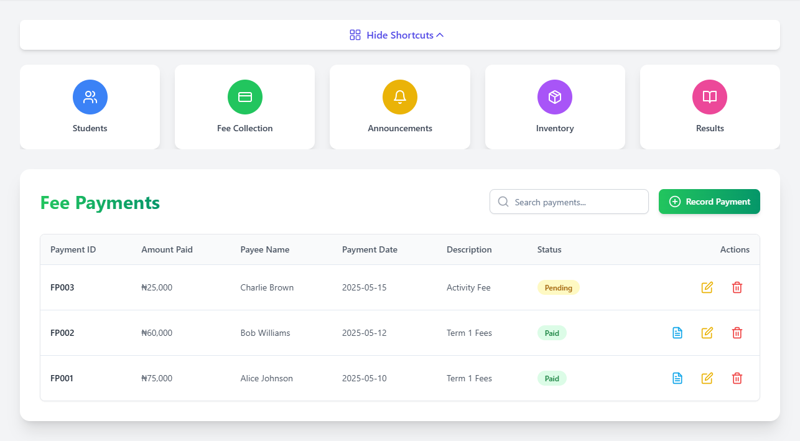Click the Announcements bell icon

(x=400, y=97)
